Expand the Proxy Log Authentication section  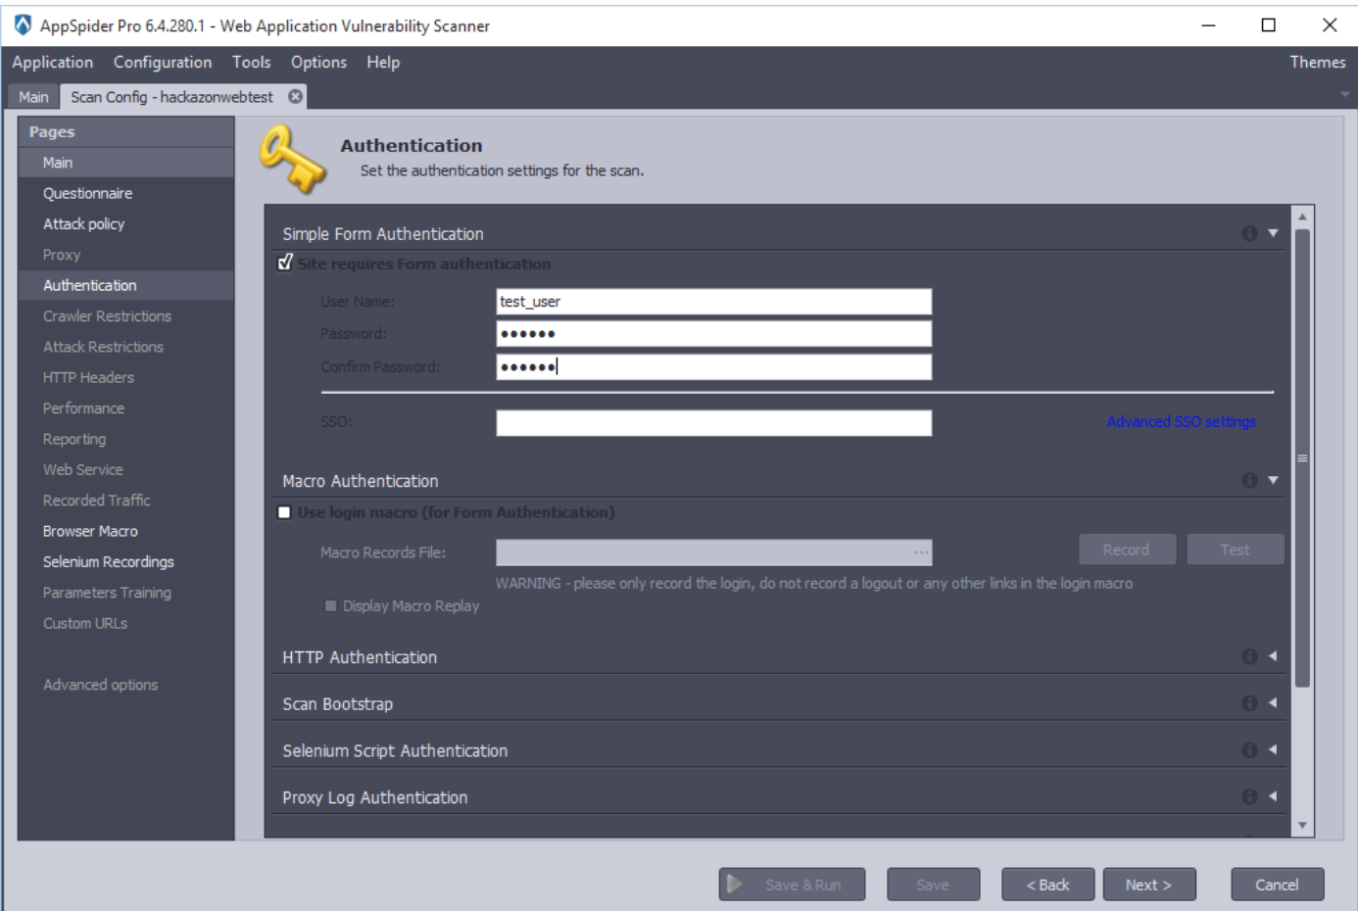(1273, 796)
